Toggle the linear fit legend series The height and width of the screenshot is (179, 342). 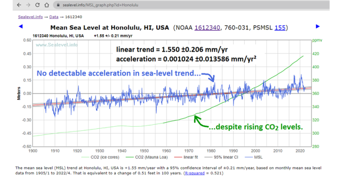(x=186, y=157)
